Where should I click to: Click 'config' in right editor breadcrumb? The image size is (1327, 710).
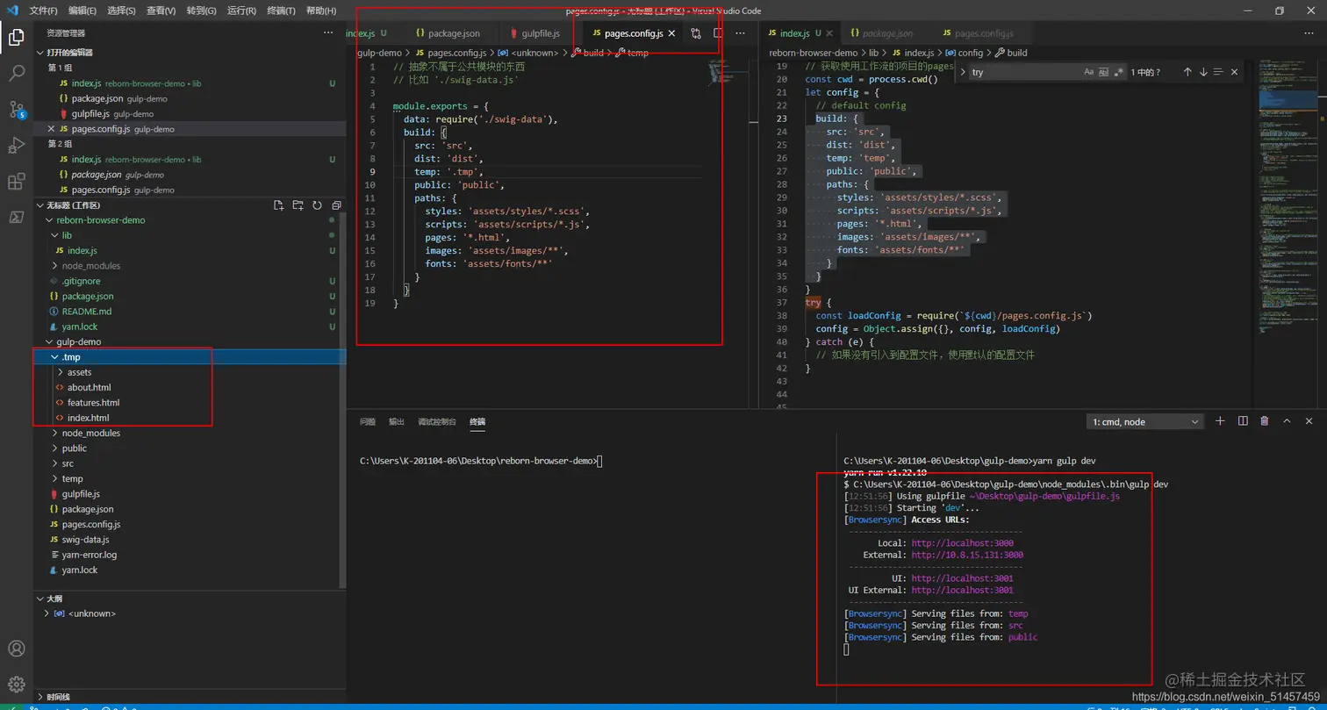pyautogui.click(x=970, y=53)
